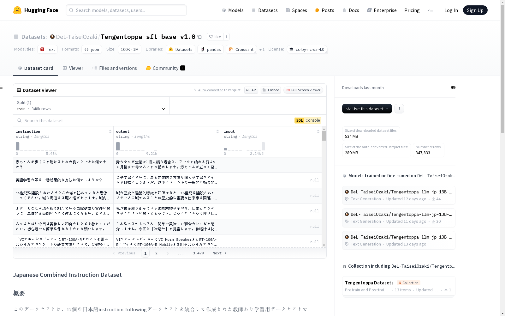Screen dimensions: 505x316
Task: Click the output column length histogram
Action: click(137, 146)
